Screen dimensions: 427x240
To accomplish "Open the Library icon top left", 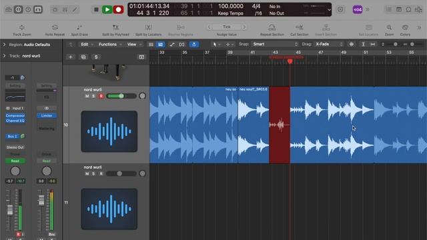I will 8,9.
